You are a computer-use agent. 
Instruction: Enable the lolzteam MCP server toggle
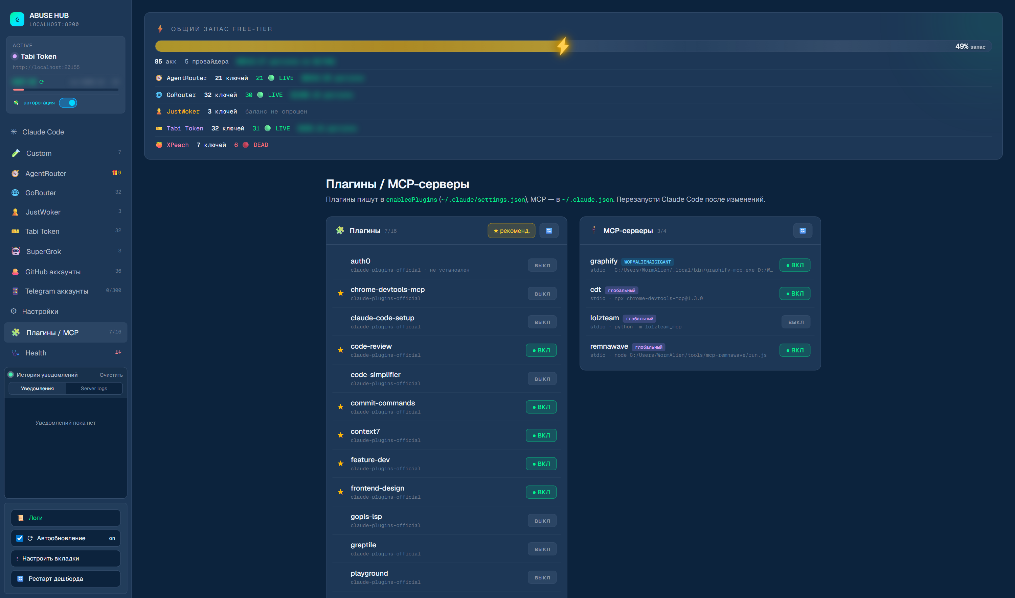[x=796, y=322]
